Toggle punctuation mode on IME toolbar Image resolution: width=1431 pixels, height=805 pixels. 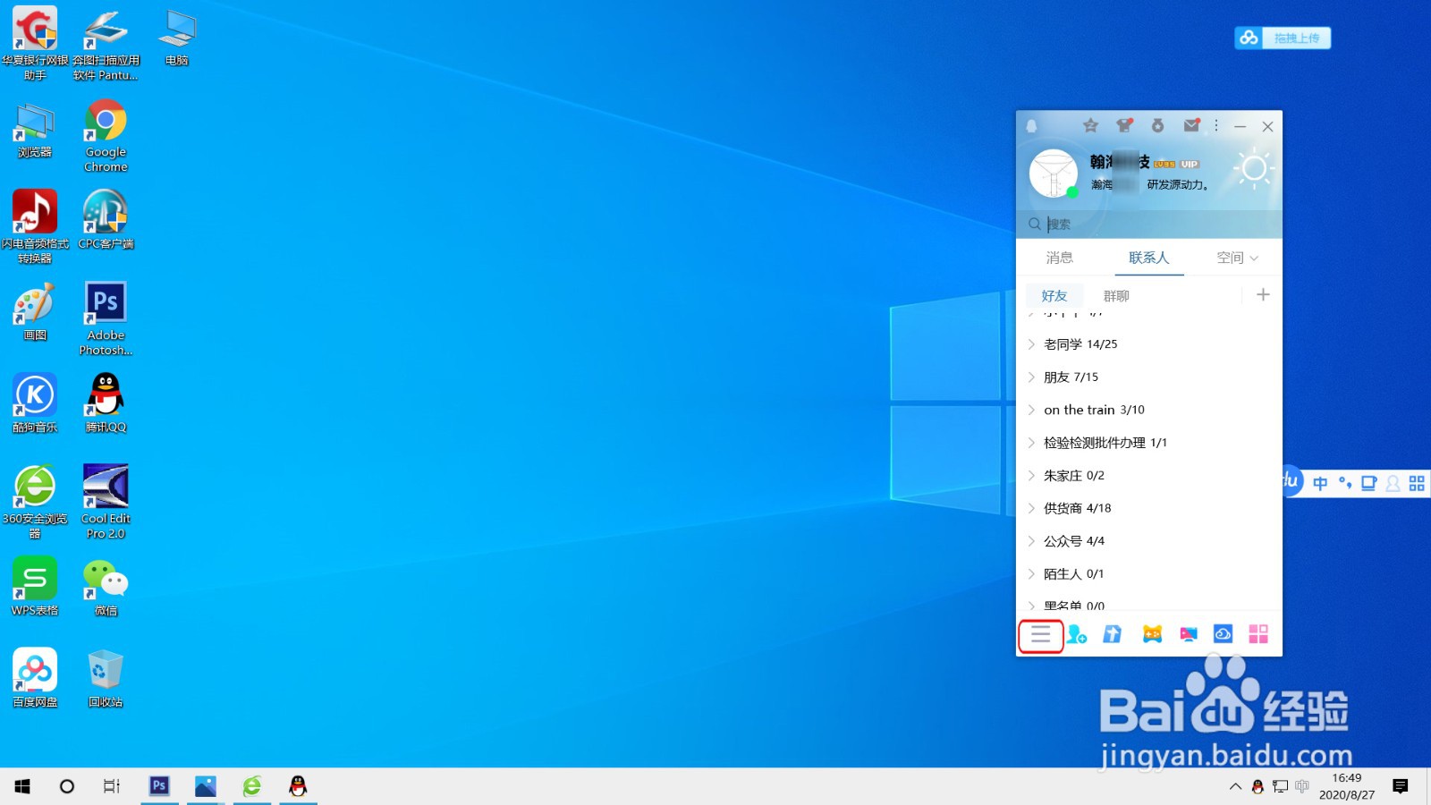point(1344,483)
